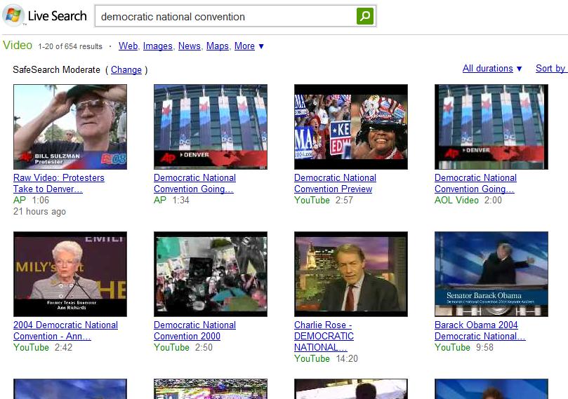
Task: Open Barack Obama 2004 Democratic National link
Action: pyautogui.click(x=480, y=330)
